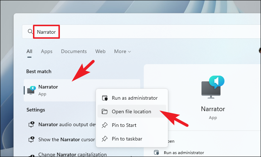This screenshot has width=261, height=157.
Task: Switch to the Apps tab
Action: coord(47,52)
